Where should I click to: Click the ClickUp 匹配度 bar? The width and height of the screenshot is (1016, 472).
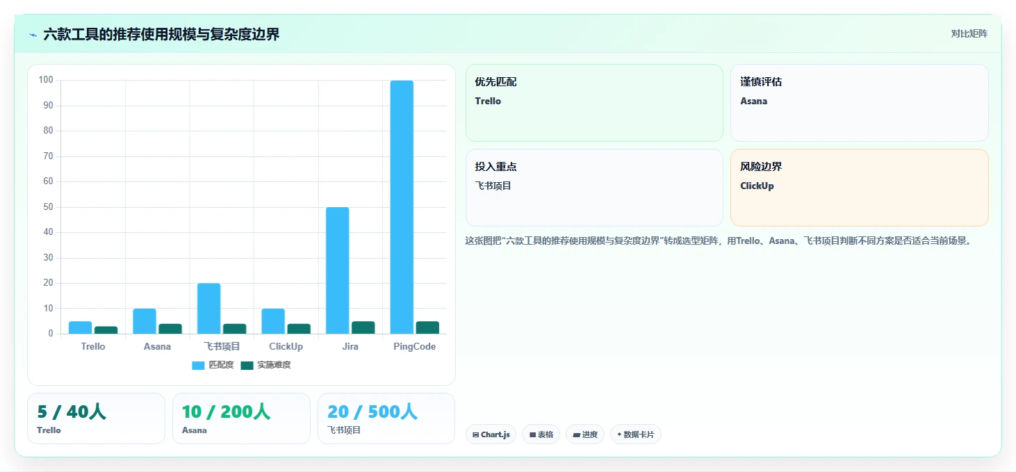point(273,321)
